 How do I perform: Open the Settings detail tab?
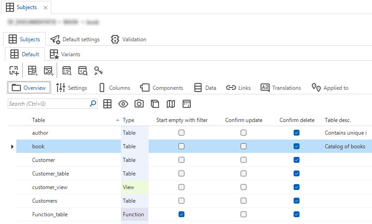(x=72, y=88)
